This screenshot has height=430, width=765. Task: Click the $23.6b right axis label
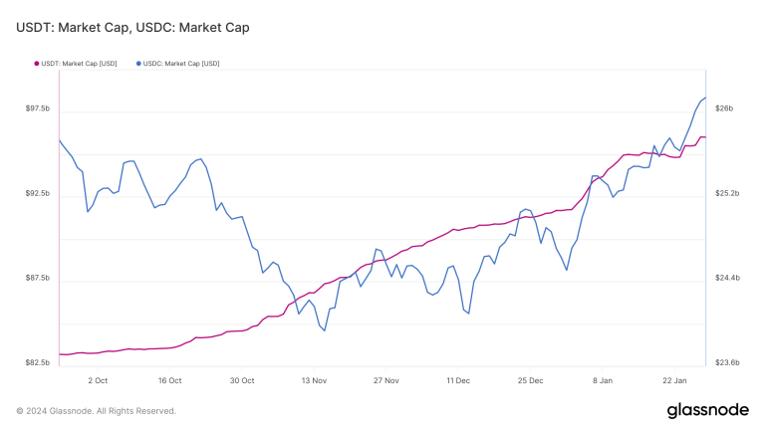click(727, 363)
